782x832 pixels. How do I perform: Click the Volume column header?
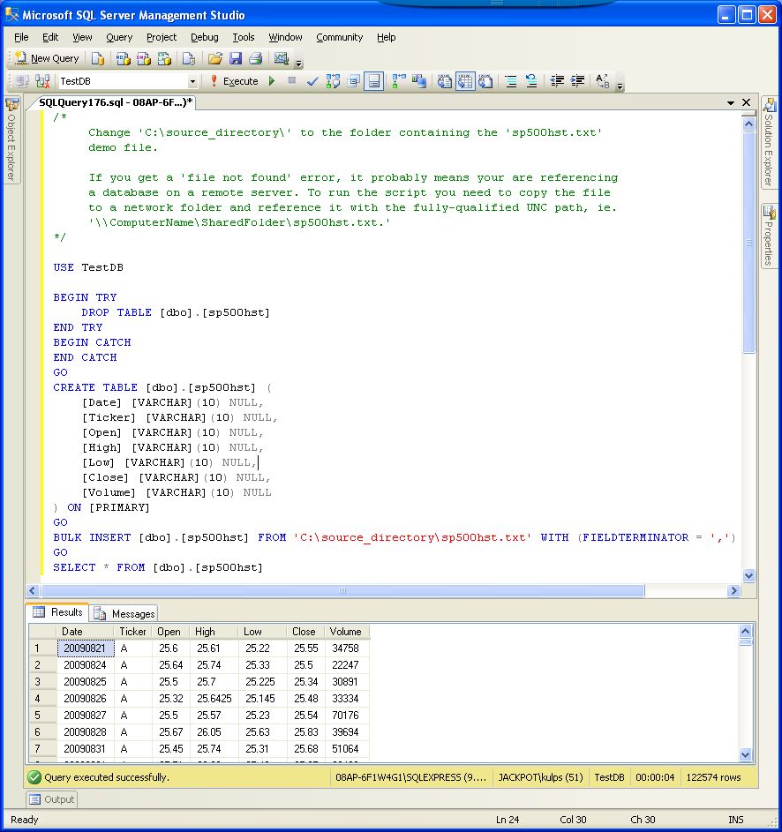click(x=346, y=632)
